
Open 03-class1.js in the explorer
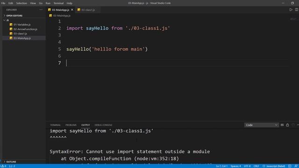point(24,34)
